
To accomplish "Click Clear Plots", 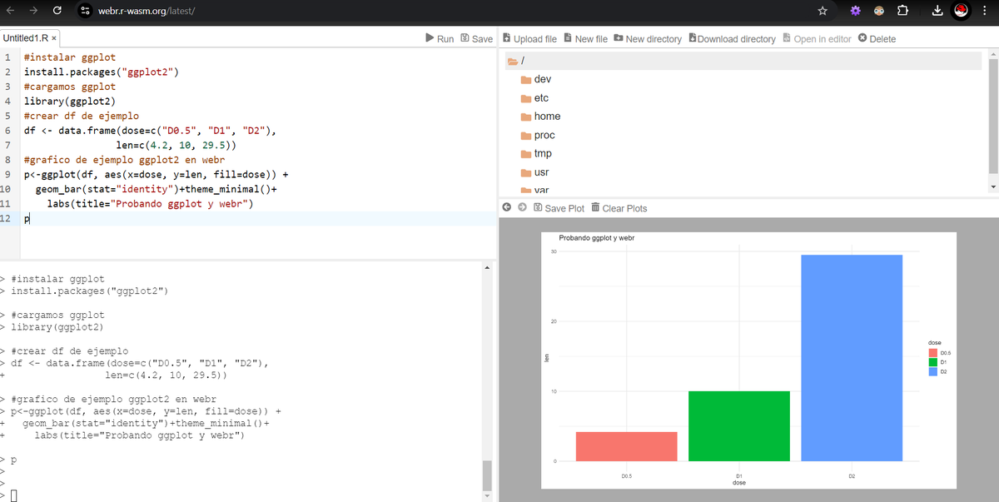I will point(618,208).
